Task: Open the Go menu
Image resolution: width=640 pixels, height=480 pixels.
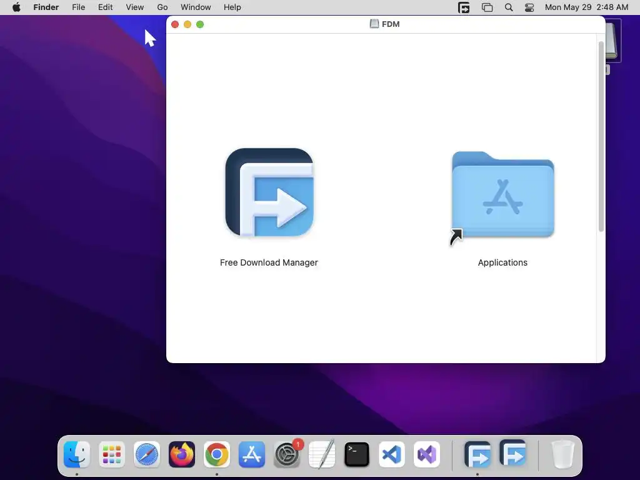Action: click(162, 7)
